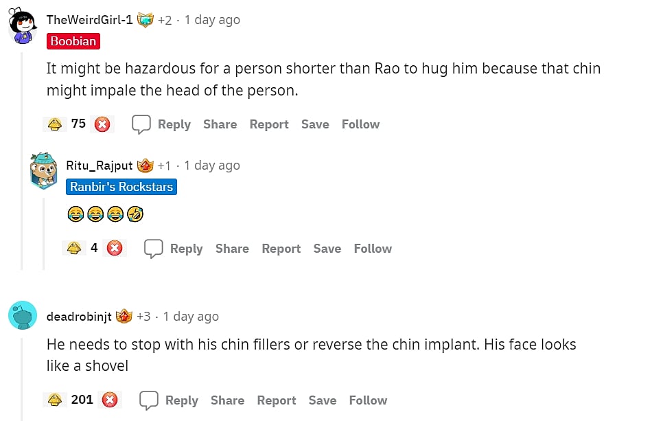Screen dimensions: 652x421
Task: Report Ritu_Rajput's reply
Action: click(x=281, y=249)
